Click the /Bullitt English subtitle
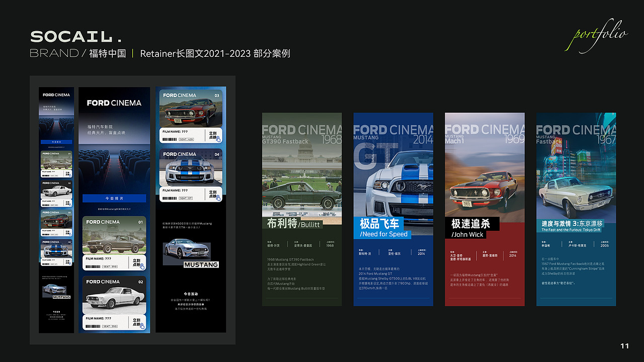This screenshot has height=362, width=644. click(309, 225)
